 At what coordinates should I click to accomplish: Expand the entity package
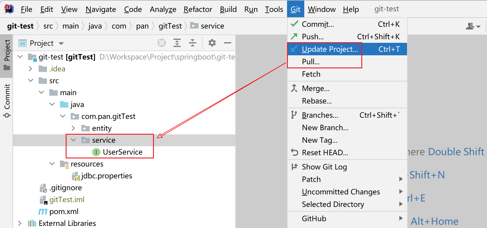click(x=73, y=128)
